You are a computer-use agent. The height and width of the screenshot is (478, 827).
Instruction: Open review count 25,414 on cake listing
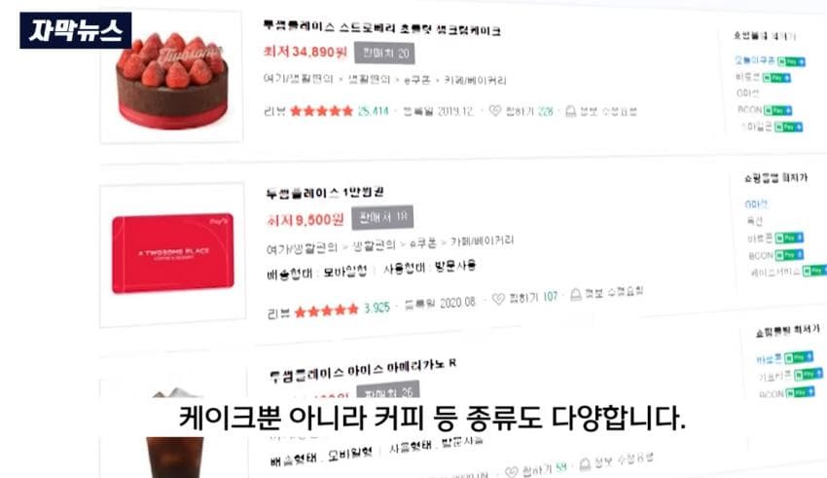coord(373,111)
